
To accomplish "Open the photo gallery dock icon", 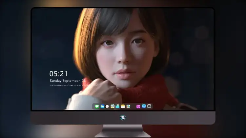I will pos(128,106).
